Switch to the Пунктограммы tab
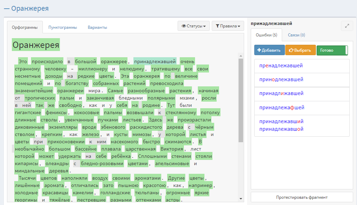Image resolution: width=357 pixels, height=205 pixels. 63,27
